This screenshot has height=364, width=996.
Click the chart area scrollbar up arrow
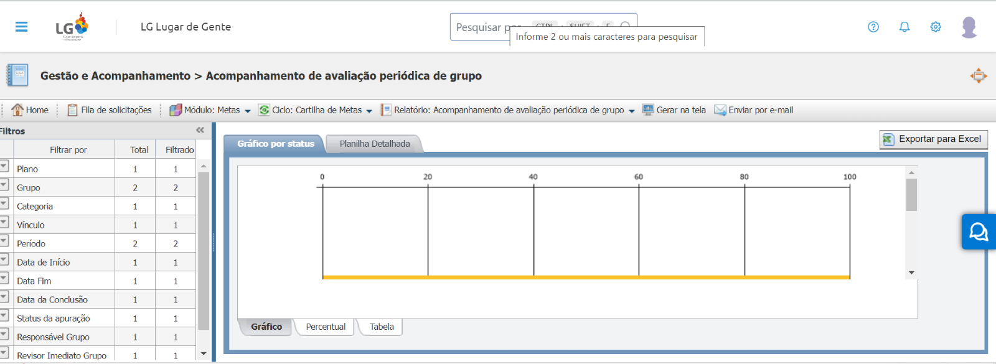[x=911, y=172]
